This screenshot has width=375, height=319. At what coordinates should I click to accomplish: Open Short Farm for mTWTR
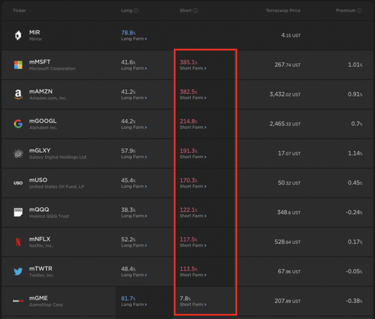coord(193,275)
